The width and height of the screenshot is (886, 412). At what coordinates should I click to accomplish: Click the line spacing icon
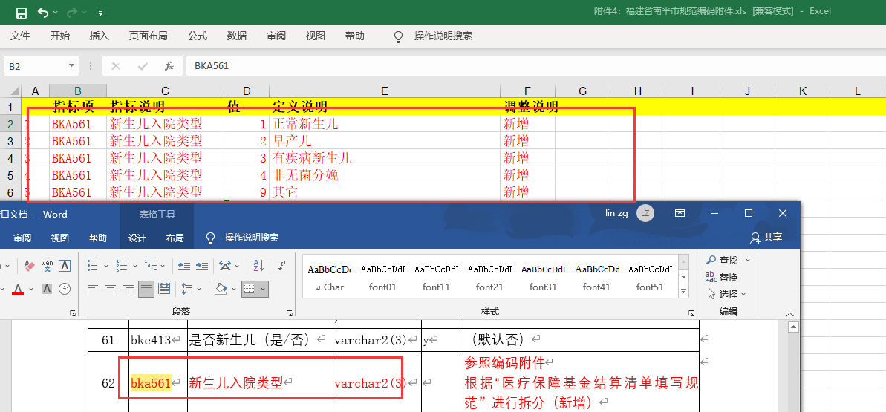[x=188, y=289]
